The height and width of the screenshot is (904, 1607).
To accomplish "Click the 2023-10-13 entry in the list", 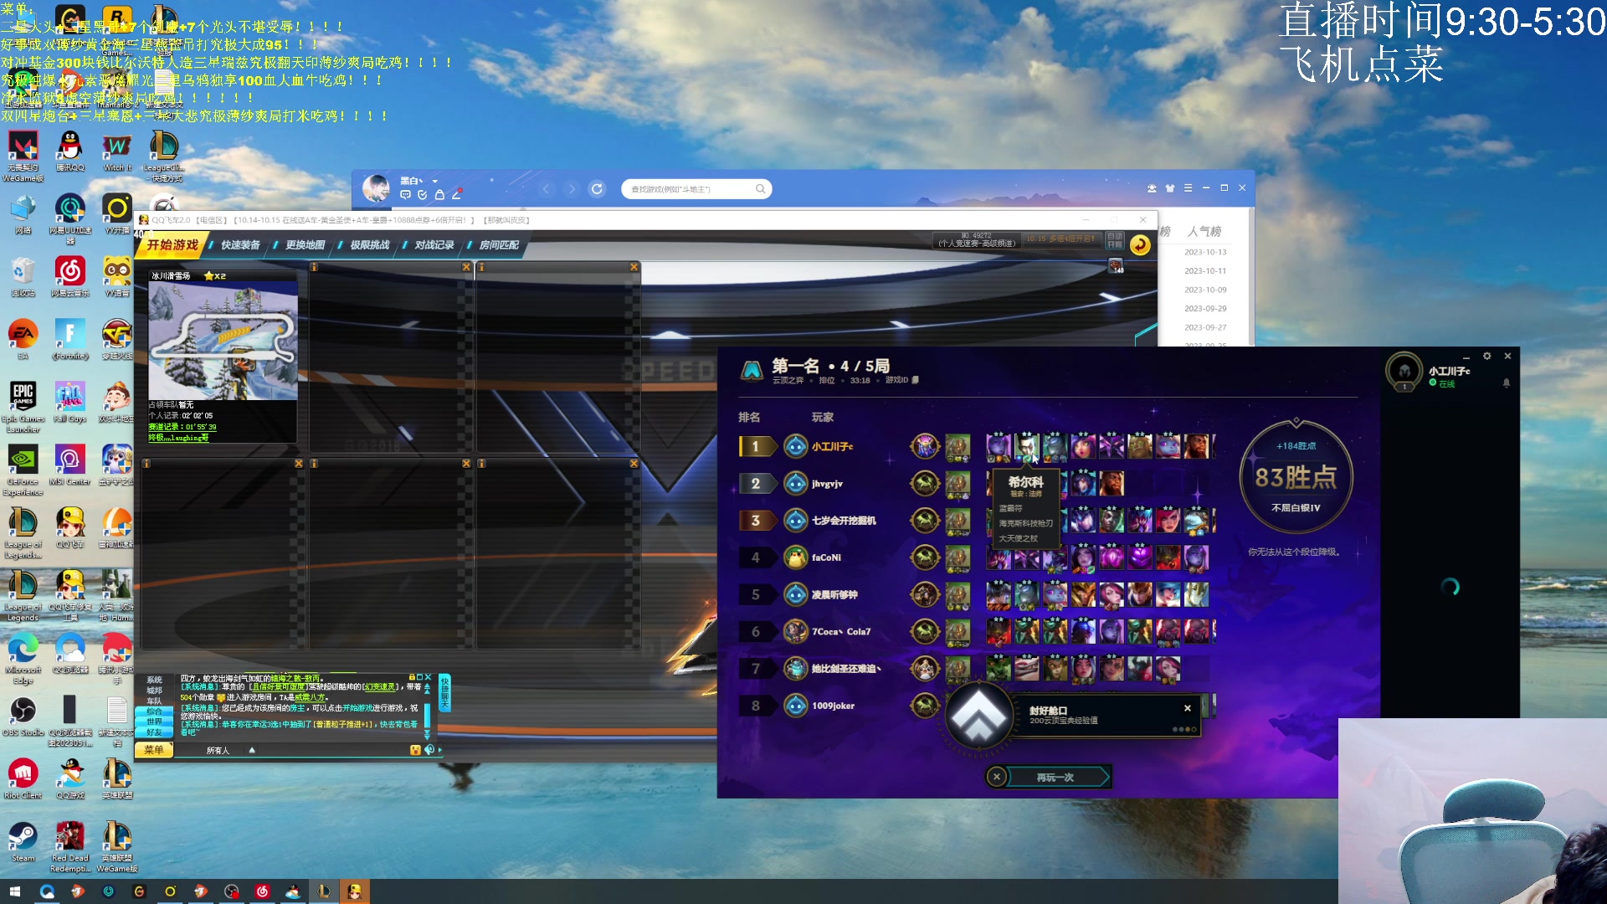I will point(1205,252).
